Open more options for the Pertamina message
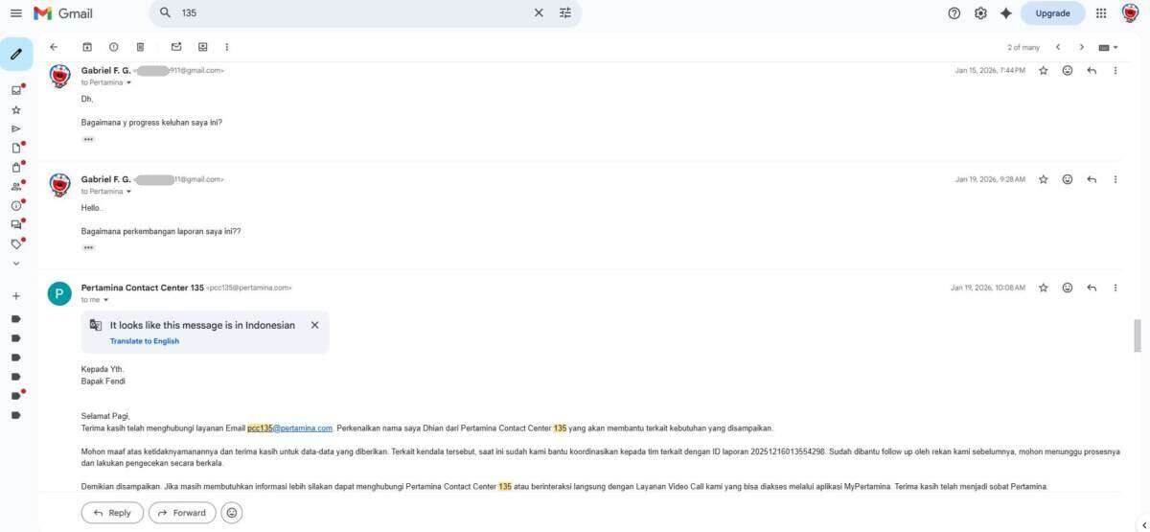The height and width of the screenshot is (532, 1150). coord(1115,288)
